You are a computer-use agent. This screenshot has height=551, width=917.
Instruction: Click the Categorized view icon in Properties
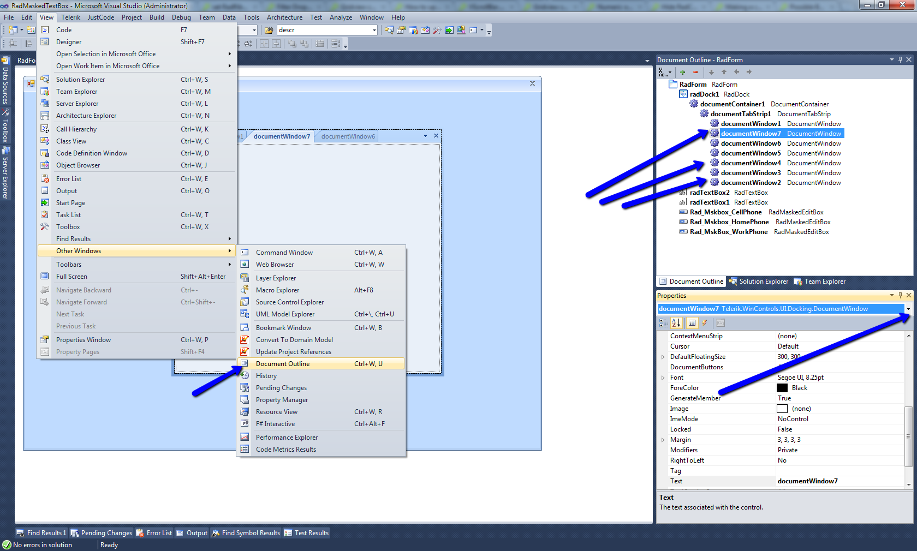[664, 323]
